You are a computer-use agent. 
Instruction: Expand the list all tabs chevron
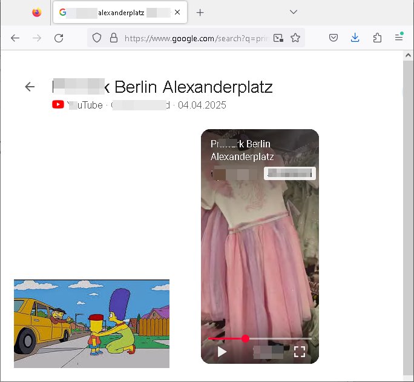(x=294, y=12)
